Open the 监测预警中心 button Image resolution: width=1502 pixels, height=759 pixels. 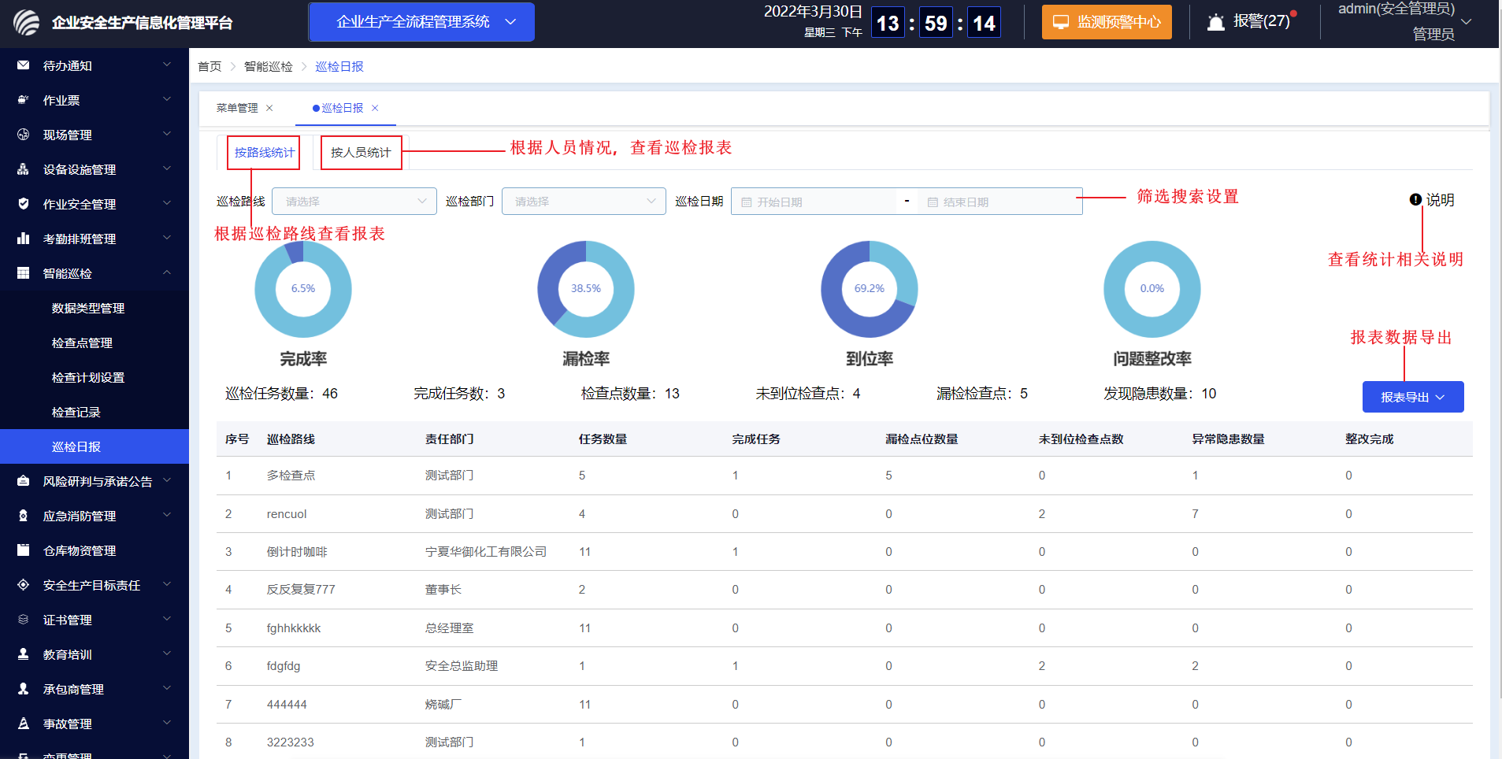(1107, 22)
